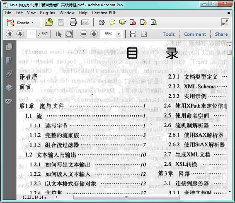Click the Acrobat title bar icon
The width and height of the screenshot is (235, 203).
tap(5, 5)
